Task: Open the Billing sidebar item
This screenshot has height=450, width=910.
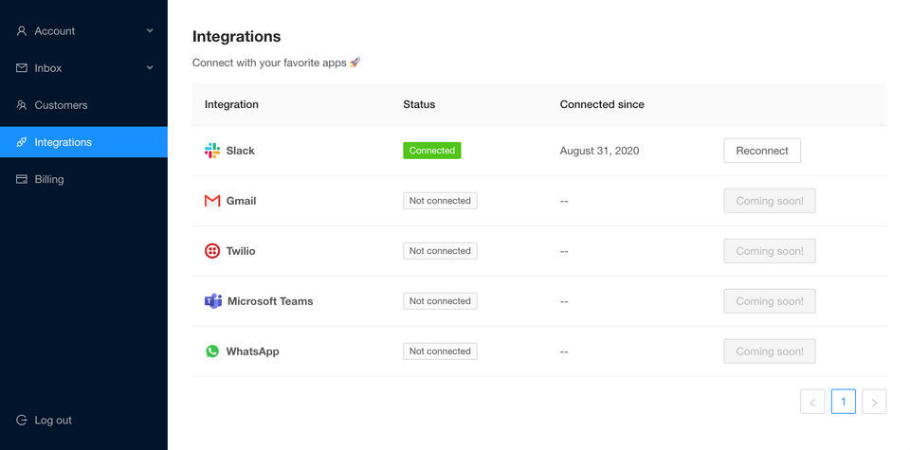Action: (83, 179)
